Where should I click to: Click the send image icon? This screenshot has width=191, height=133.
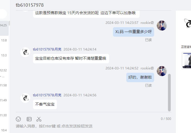(29, 119)
